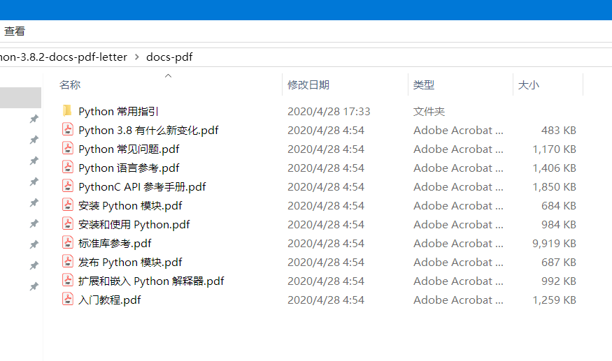
Task: Select file name Python 常见问题.pdf
Action: [x=129, y=149]
